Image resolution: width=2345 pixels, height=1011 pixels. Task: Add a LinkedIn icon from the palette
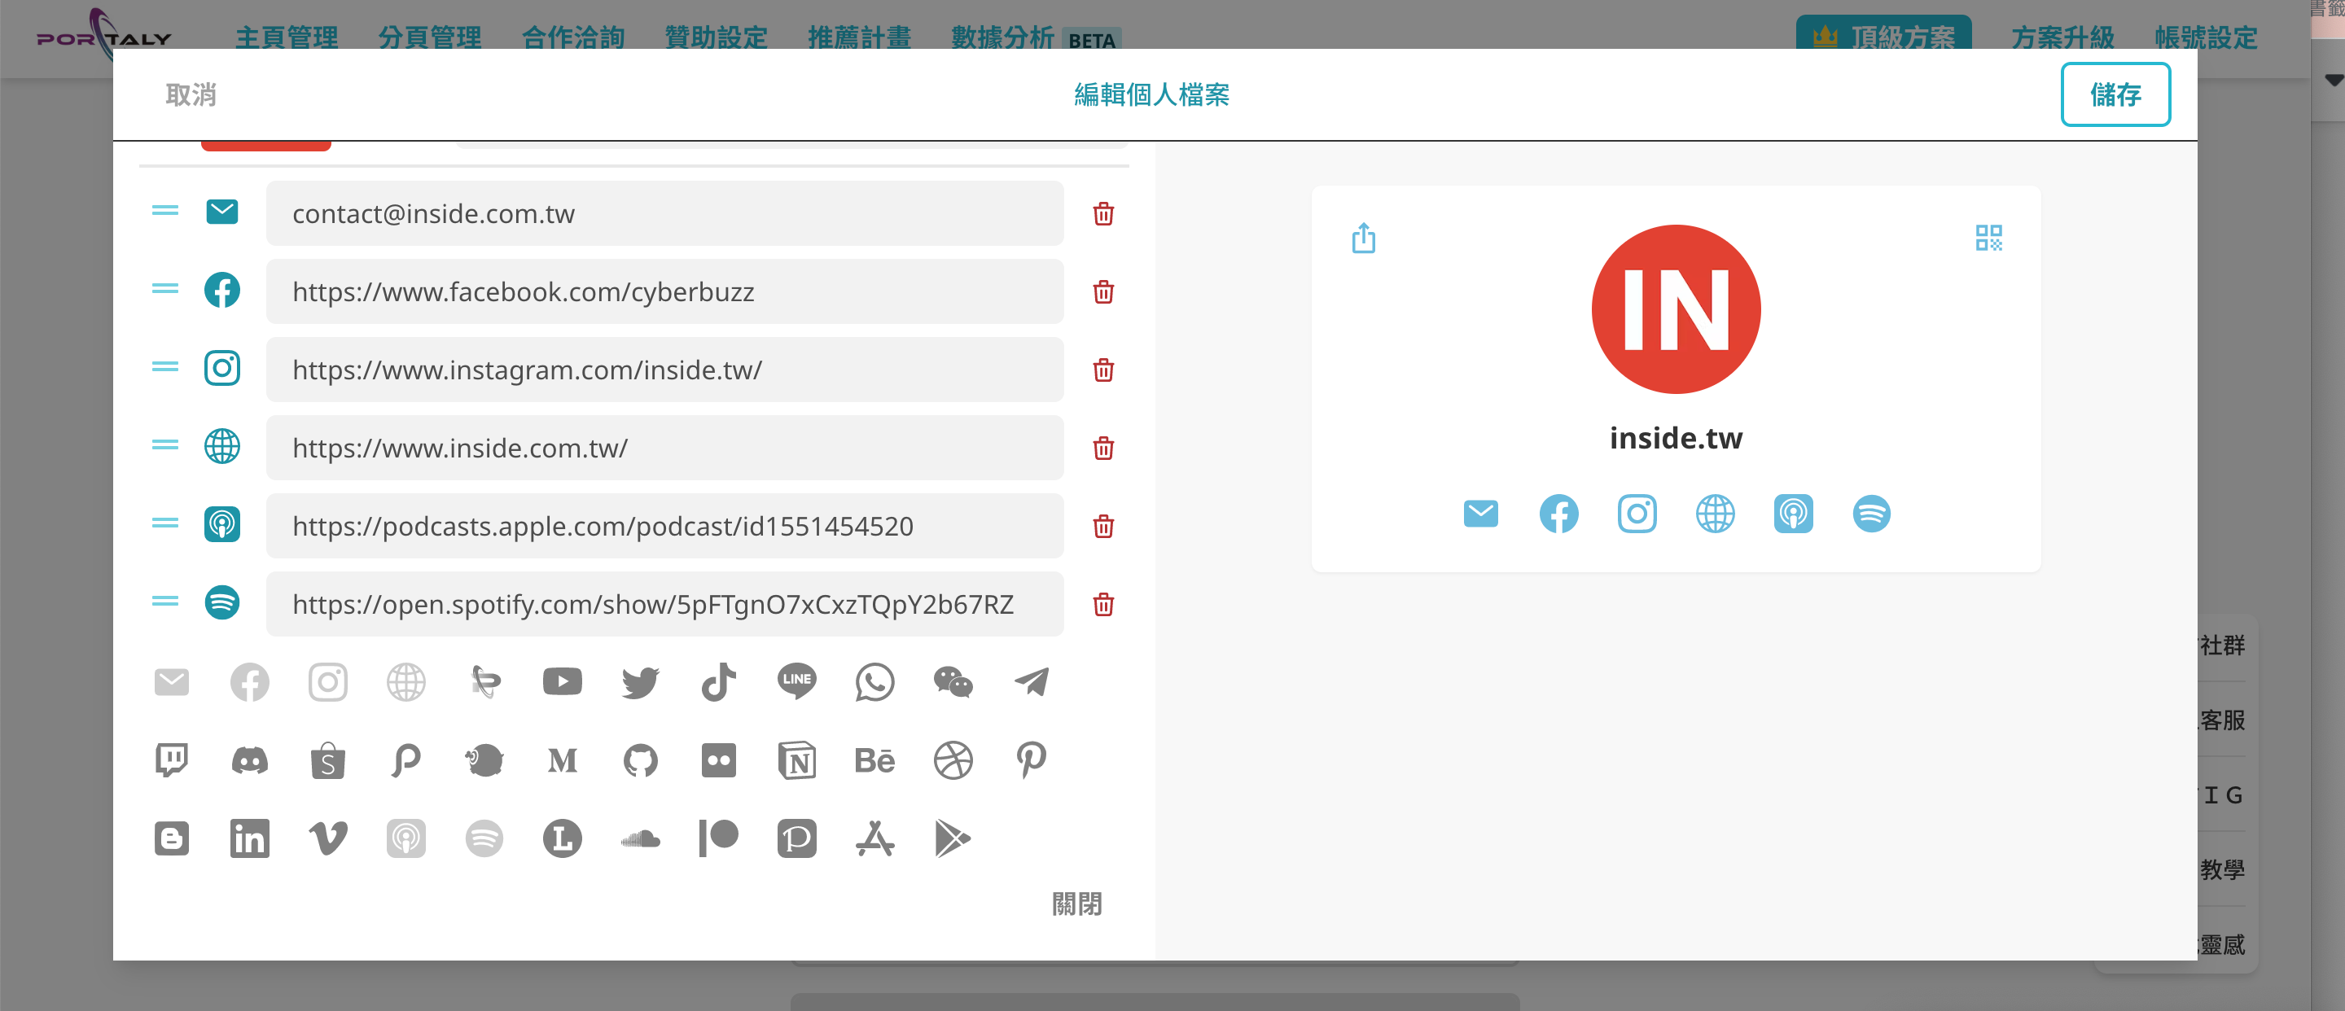pyautogui.click(x=249, y=838)
